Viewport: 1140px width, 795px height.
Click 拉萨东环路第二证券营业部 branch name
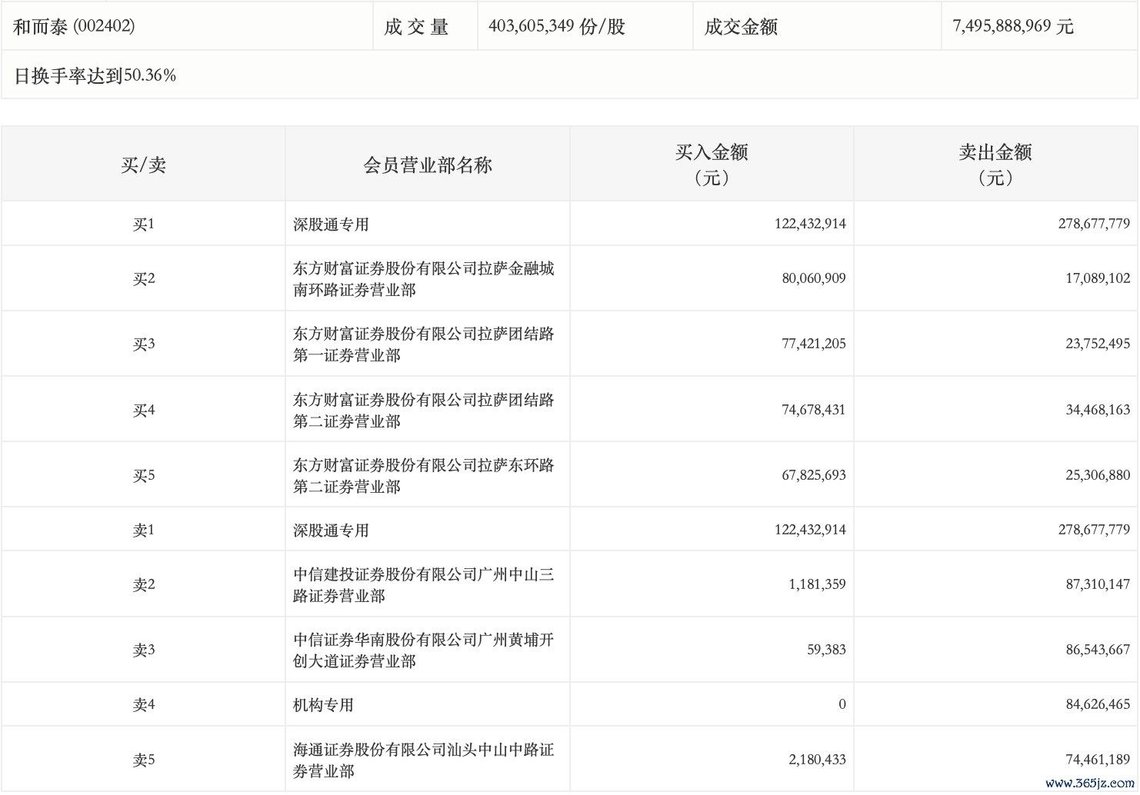(x=423, y=476)
